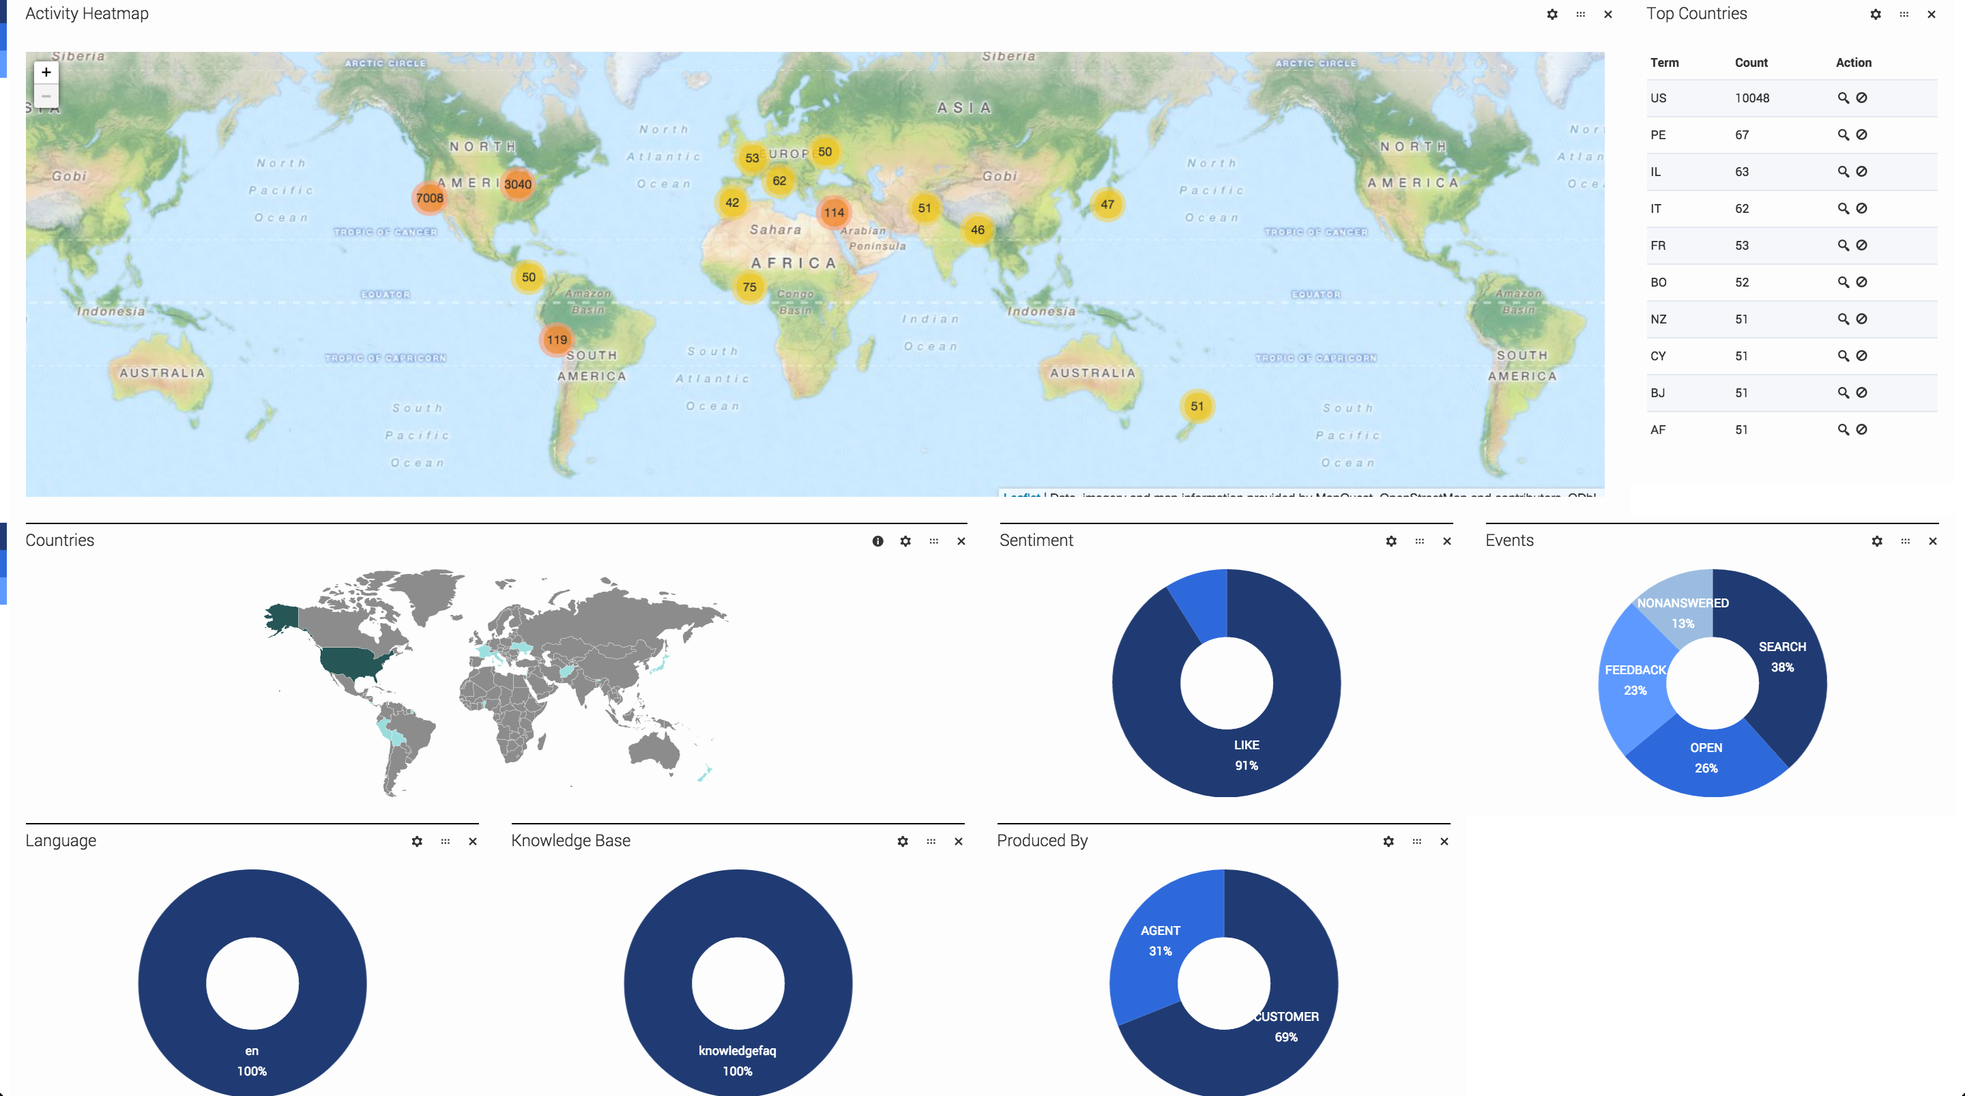Close the Produced By panel
This screenshot has width=1965, height=1096.
click(x=1444, y=841)
